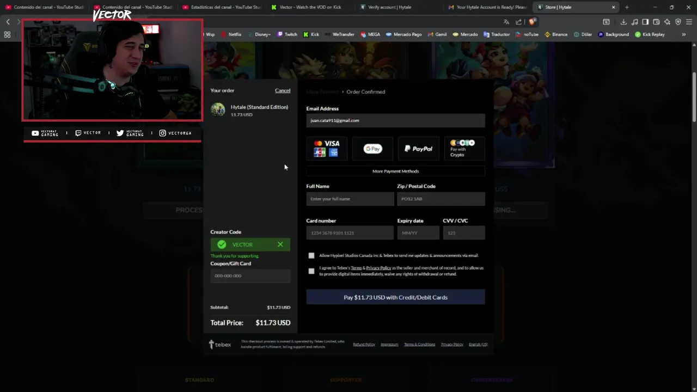Open the Dólar bookmark
The height and width of the screenshot is (392, 697).
[x=583, y=34]
